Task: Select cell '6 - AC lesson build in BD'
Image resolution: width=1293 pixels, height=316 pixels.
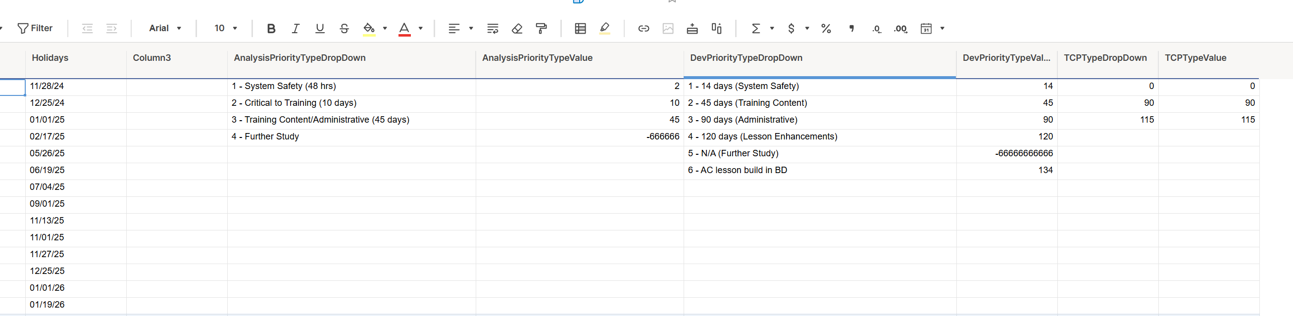Action: click(820, 171)
